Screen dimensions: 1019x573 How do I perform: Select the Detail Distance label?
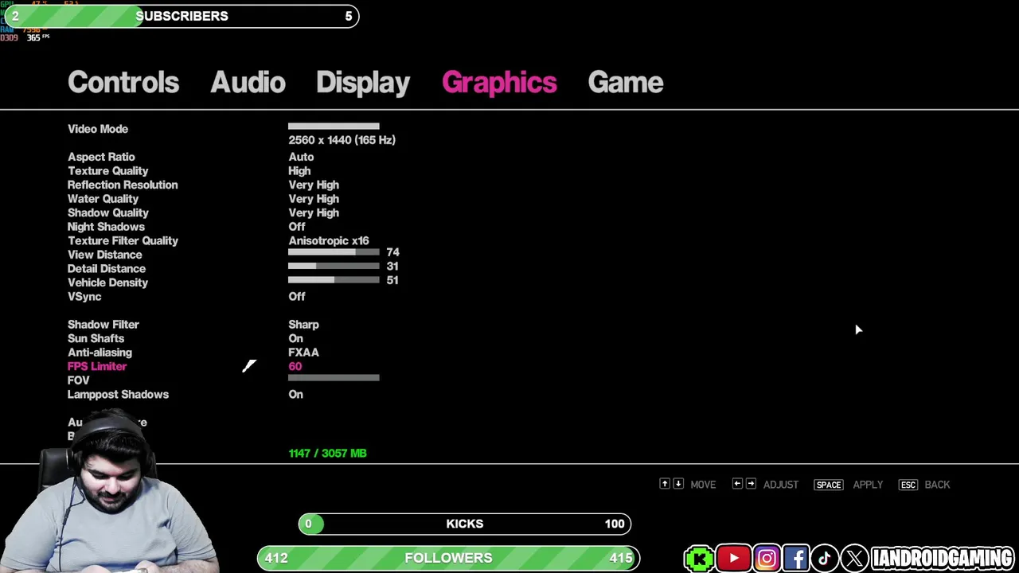point(107,268)
